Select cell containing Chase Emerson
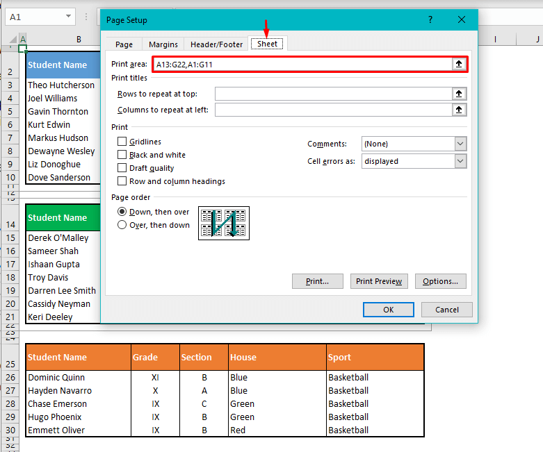This screenshot has height=452, width=543. coord(79,403)
